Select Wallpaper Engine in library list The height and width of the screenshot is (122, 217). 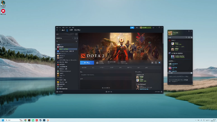pos(66,51)
